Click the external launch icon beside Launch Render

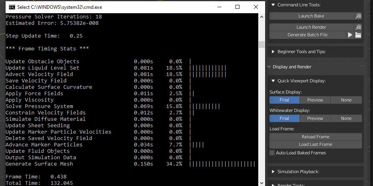[358, 27]
